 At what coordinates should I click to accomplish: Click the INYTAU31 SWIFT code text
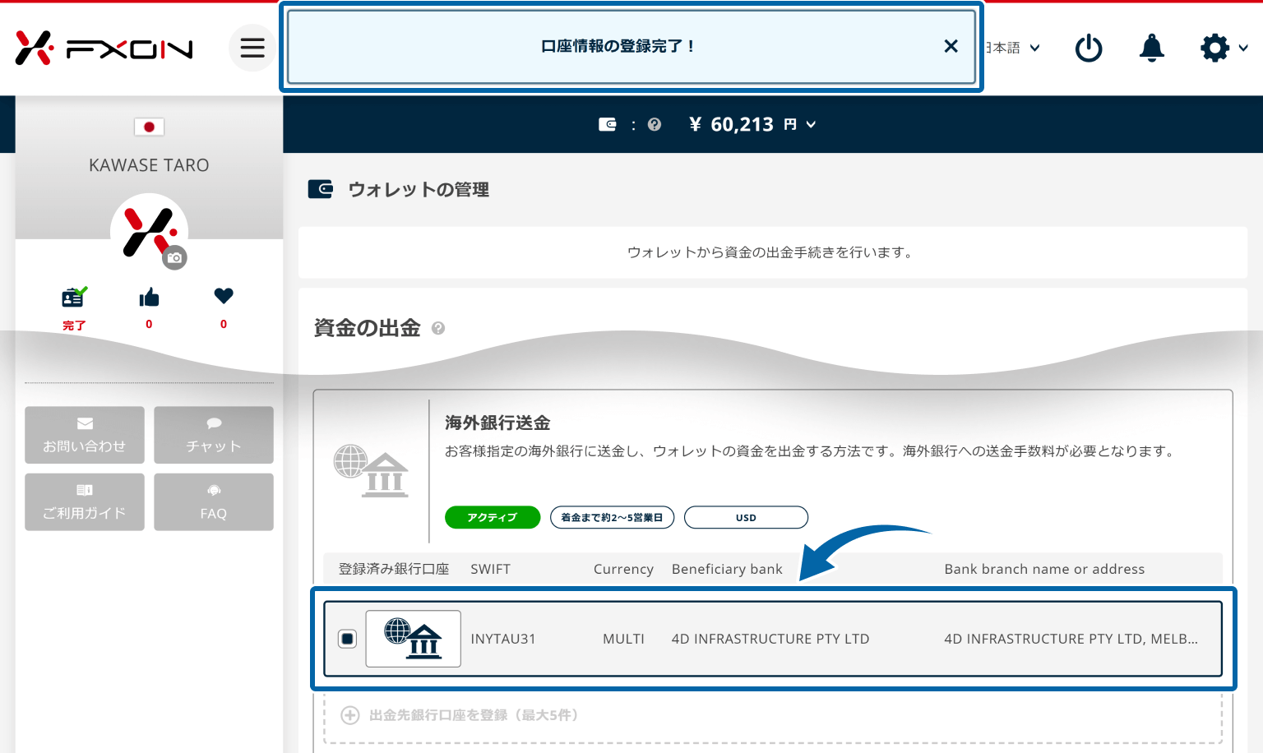pos(503,639)
